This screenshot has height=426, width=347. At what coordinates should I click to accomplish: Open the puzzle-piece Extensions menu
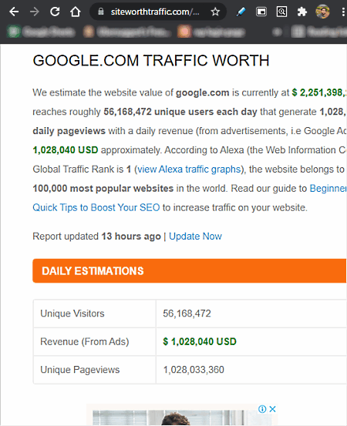click(x=302, y=12)
